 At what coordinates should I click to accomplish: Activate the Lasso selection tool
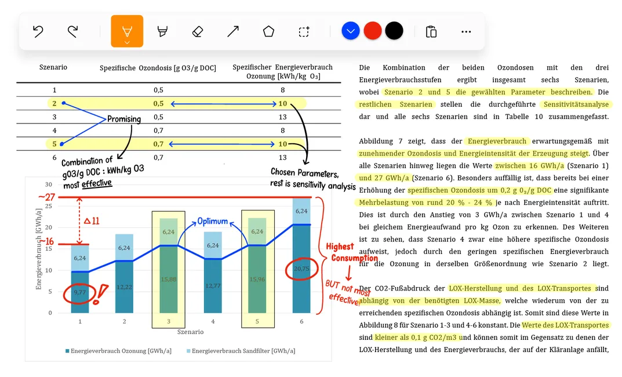click(303, 31)
